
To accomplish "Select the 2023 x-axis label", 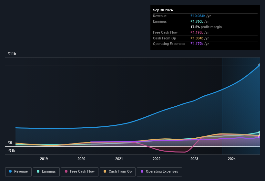I will [194, 159].
